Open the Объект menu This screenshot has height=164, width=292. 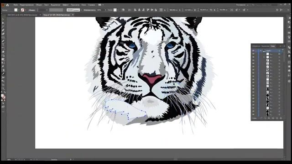(x=39, y=5)
